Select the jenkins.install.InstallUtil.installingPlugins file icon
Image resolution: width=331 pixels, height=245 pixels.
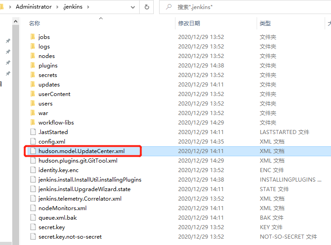point(33,179)
